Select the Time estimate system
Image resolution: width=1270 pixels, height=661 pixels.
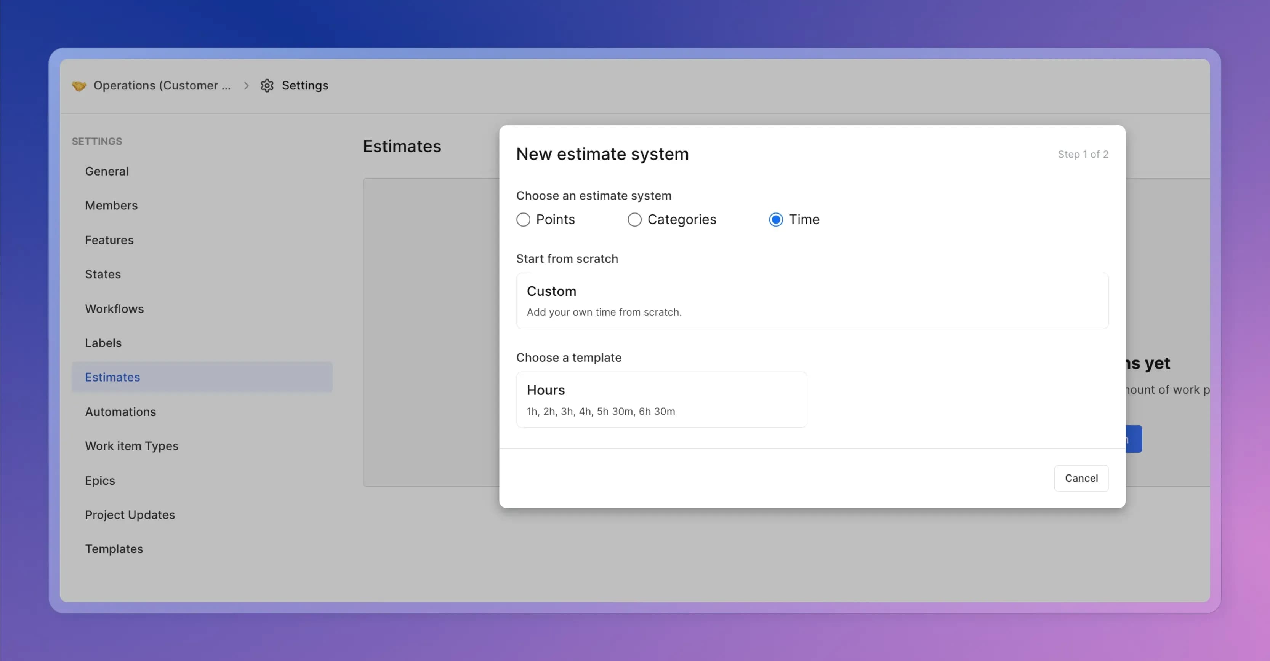(x=776, y=220)
